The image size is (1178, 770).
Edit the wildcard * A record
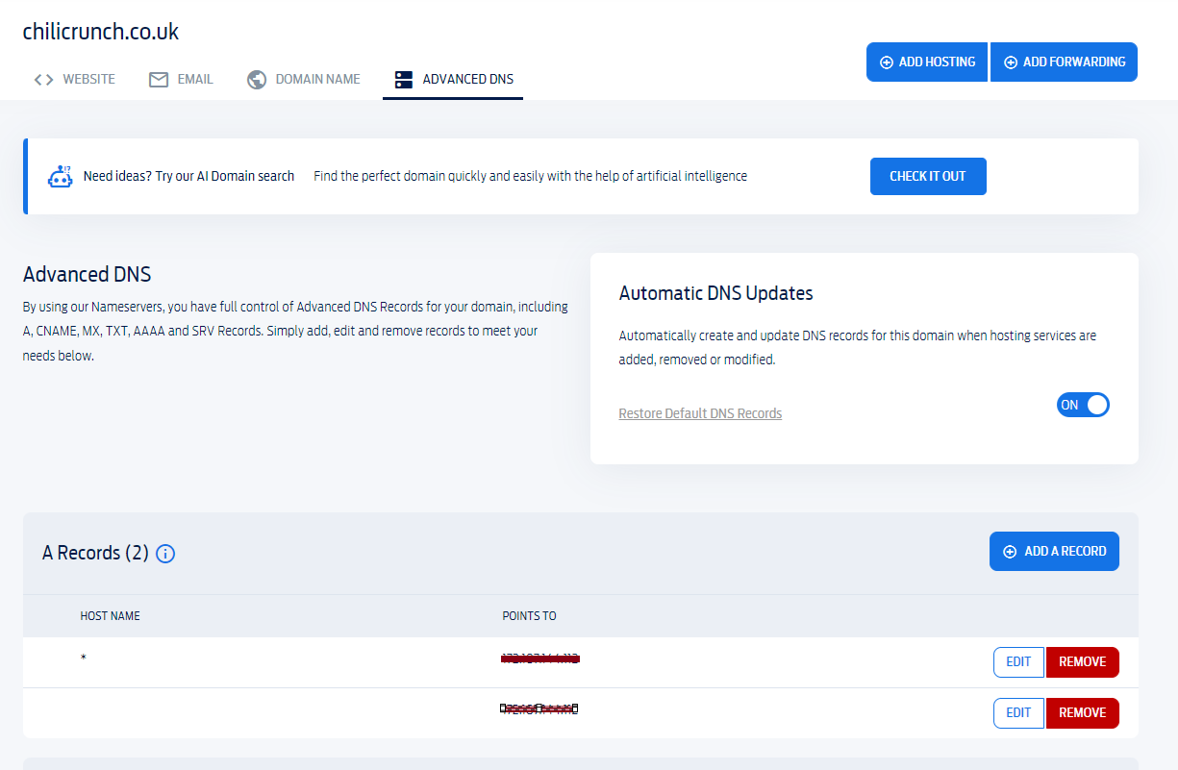tap(1018, 662)
